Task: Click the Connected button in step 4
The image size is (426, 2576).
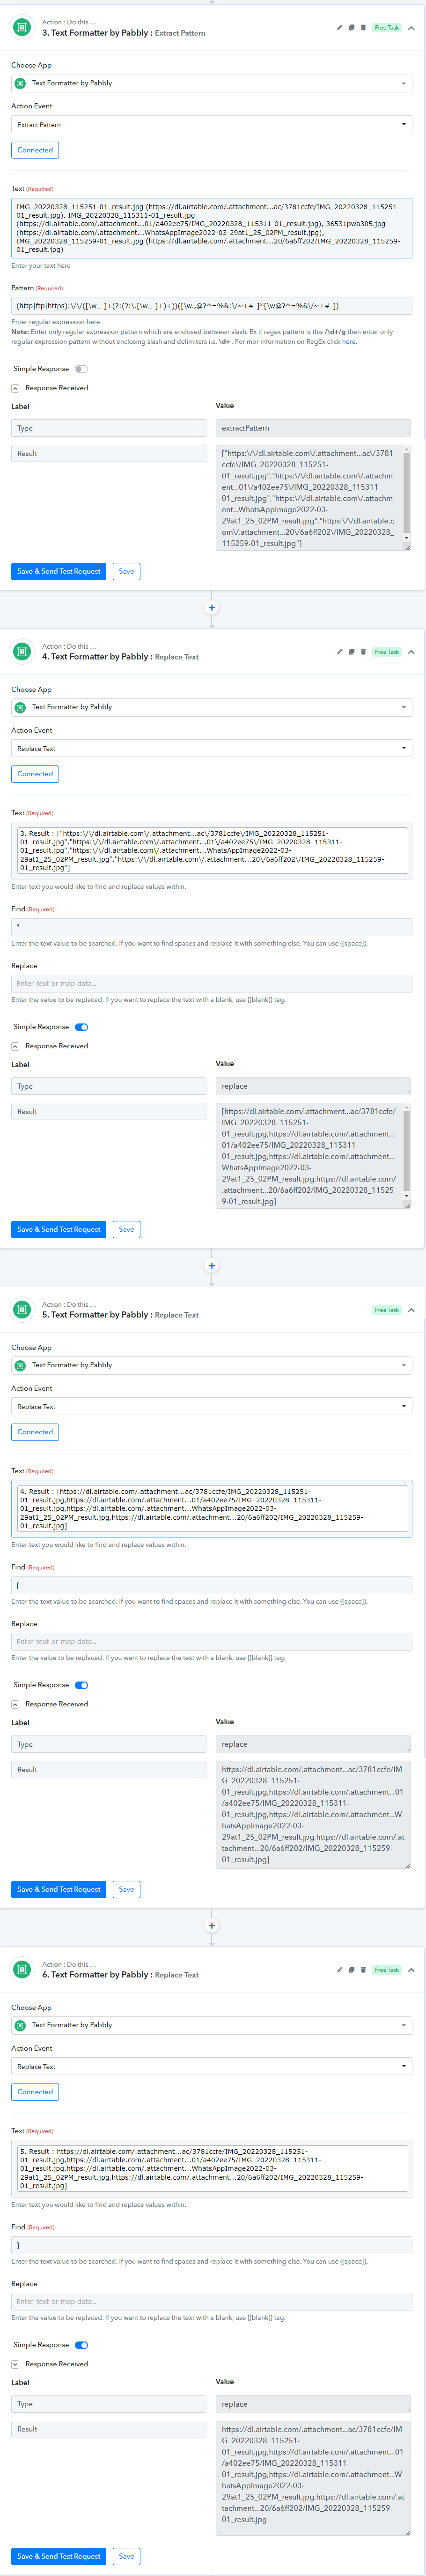Action: pos(35,774)
